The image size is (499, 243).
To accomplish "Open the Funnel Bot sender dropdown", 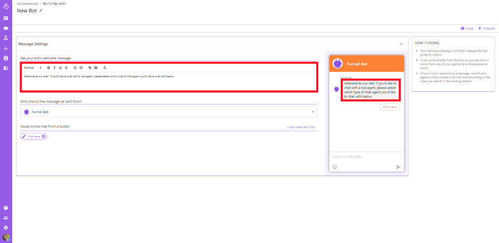I will pos(168,112).
